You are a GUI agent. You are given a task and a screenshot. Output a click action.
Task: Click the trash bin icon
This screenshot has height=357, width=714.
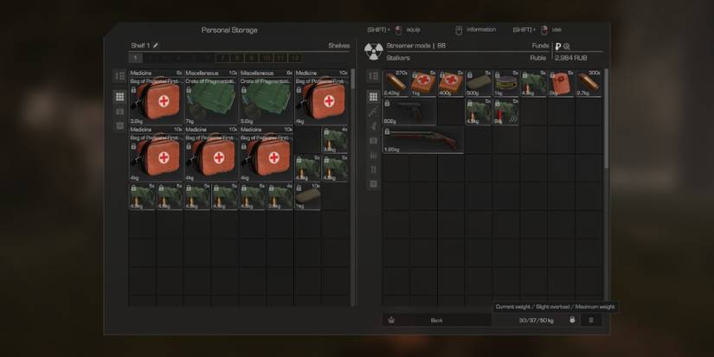pos(591,320)
